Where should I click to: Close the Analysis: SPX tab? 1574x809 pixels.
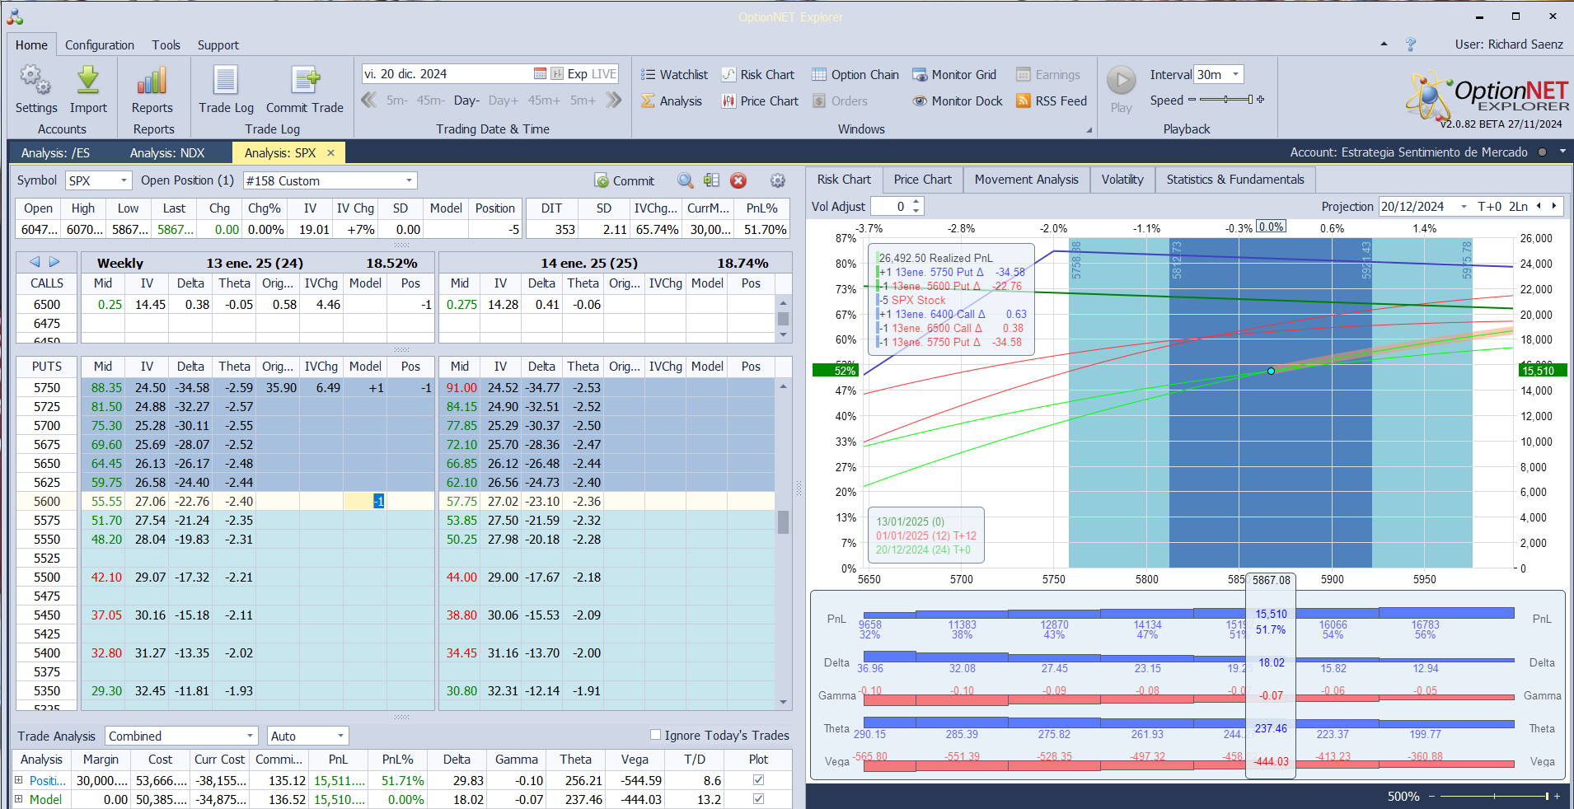tap(331, 153)
